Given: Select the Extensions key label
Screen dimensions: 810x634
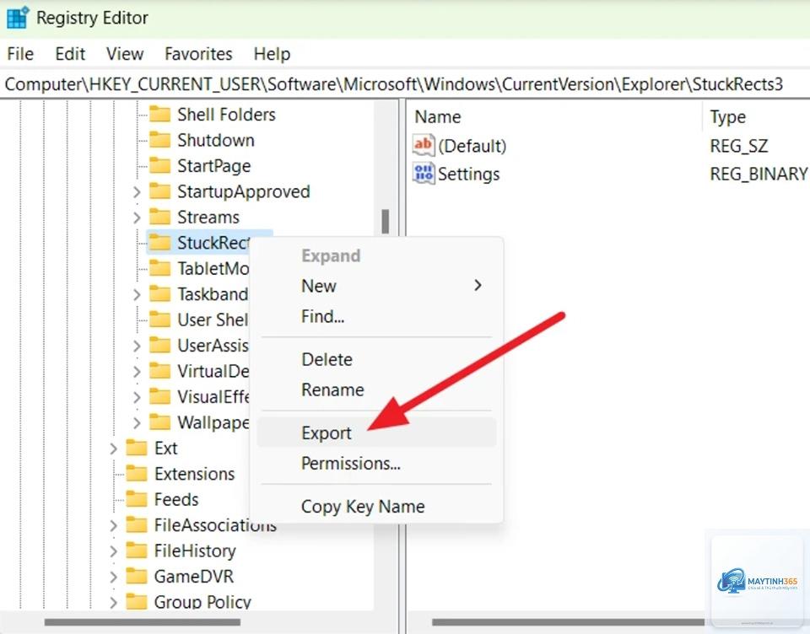Looking at the screenshot, I should [194, 474].
